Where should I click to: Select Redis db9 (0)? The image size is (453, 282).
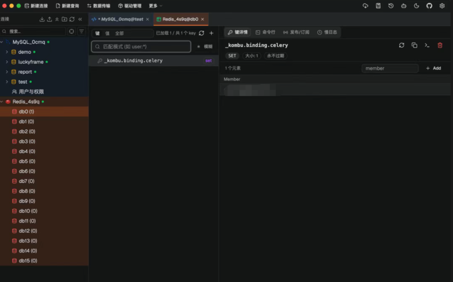coord(44,201)
